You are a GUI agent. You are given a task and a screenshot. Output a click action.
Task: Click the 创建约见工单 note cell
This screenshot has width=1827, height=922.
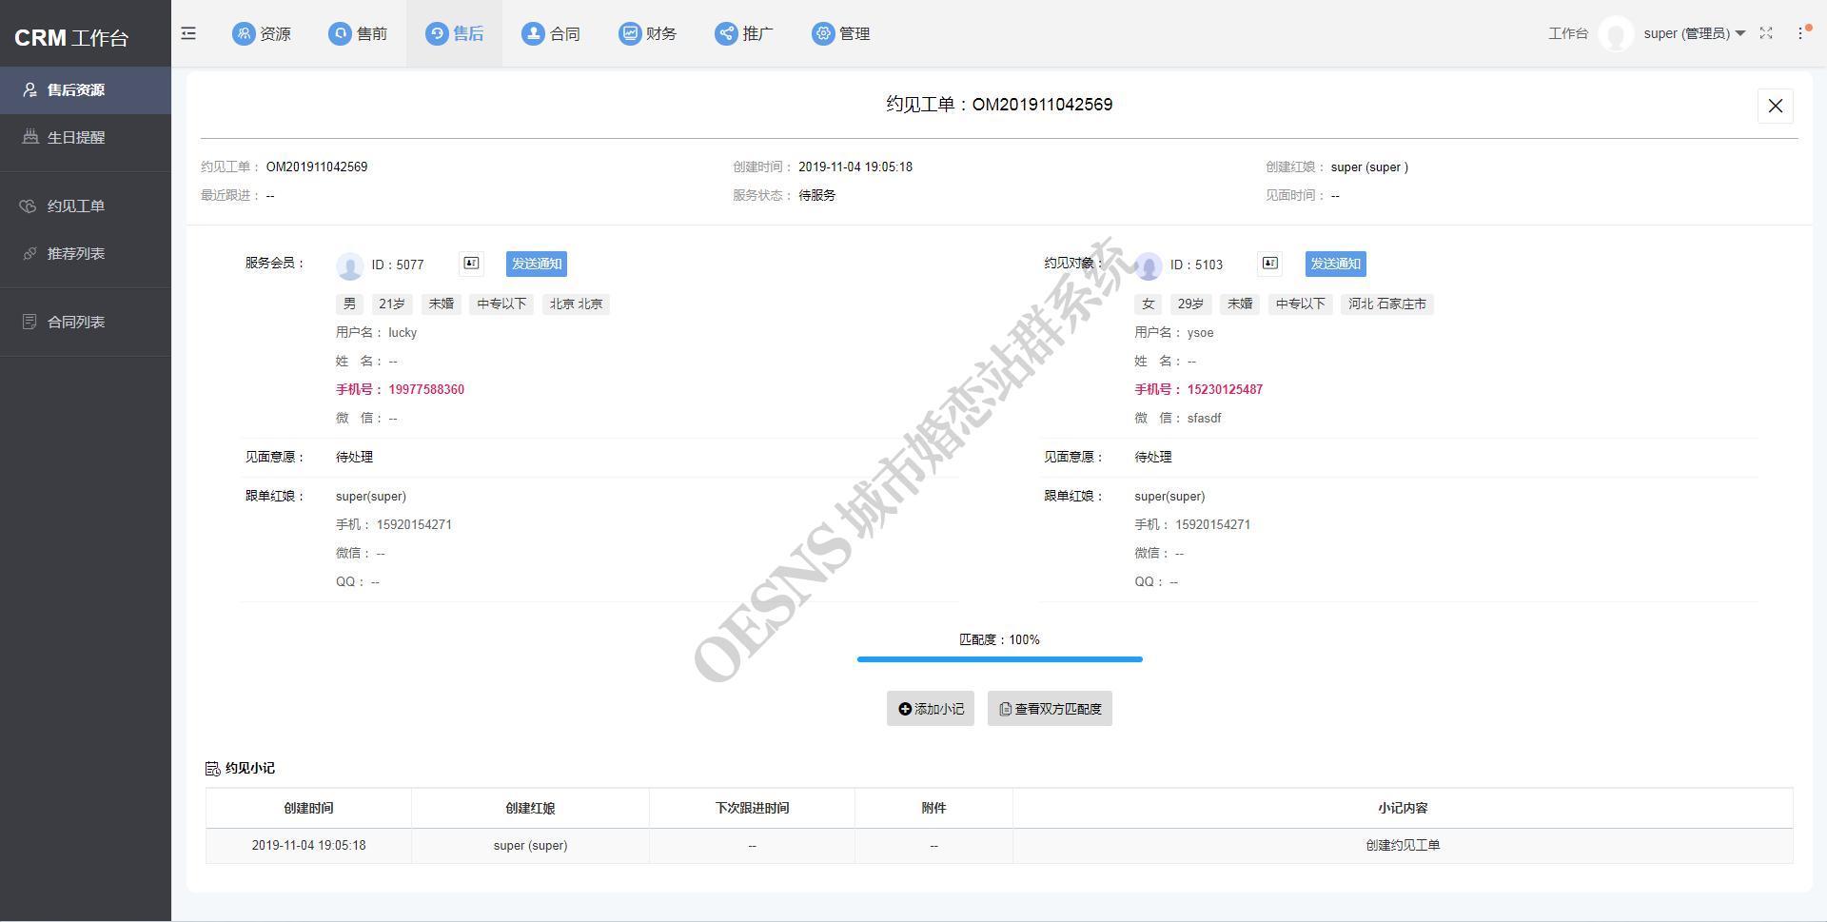coord(1403,846)
